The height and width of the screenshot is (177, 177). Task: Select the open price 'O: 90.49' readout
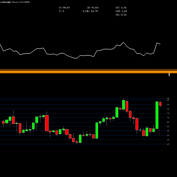click(x=64, y=8)
